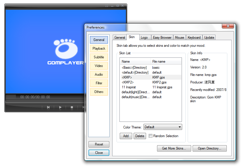Minimize the GOM Player window
This screenshot has height=166, width=247.
click(112, 6)
